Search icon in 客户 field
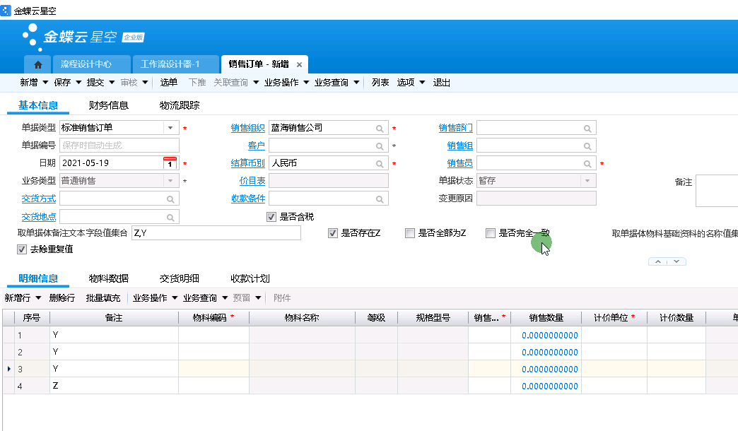Screen dimensions: 738x431 pos(380,146)
